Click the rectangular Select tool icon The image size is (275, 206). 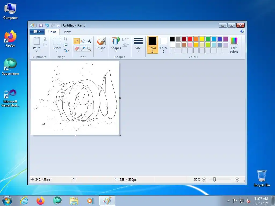57,41
